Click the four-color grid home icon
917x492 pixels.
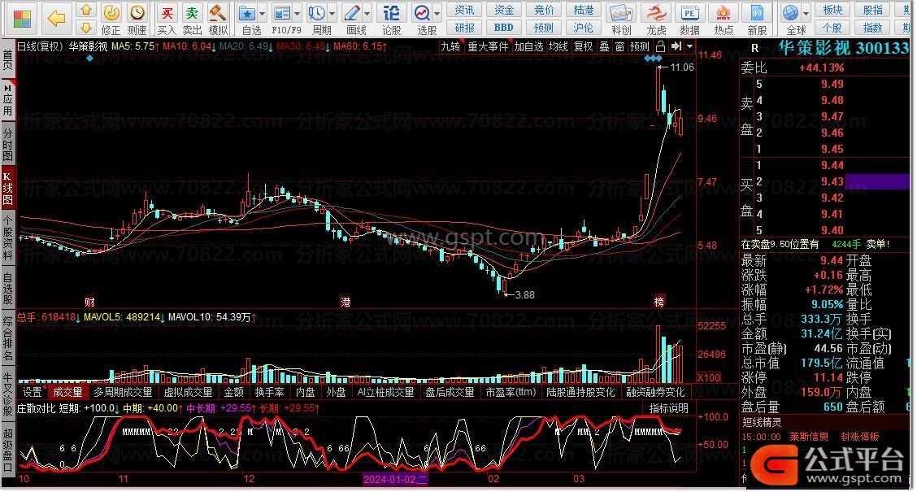click(x=22, y=19)
